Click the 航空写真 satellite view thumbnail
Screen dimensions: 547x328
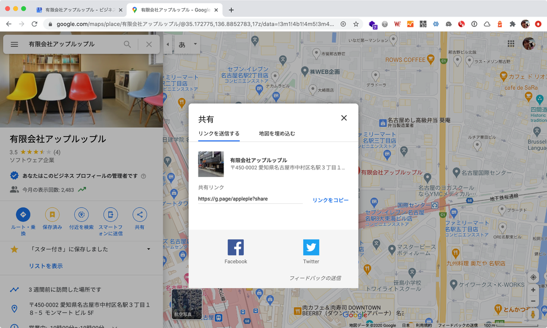point(187,303)
